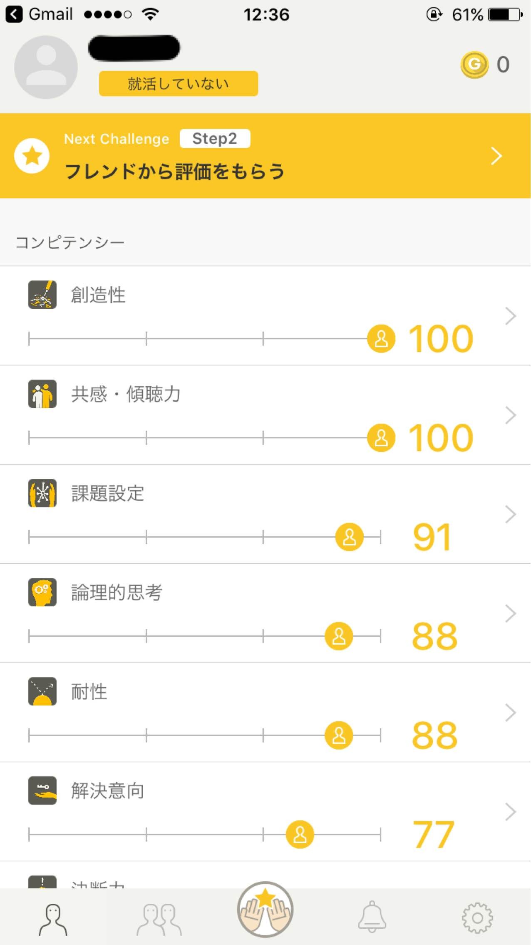Tap the 耐性 competency icon
The width and height of the screenshot is (531, 945).
(x=42, y=692)
